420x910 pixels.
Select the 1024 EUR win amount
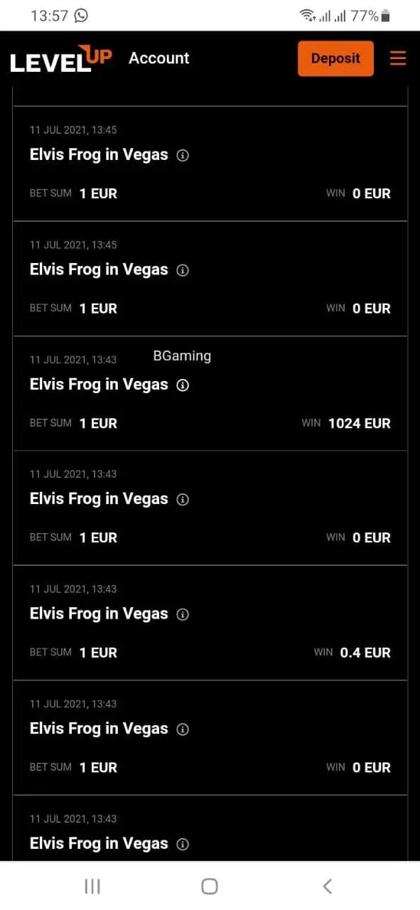click(360, 423)
